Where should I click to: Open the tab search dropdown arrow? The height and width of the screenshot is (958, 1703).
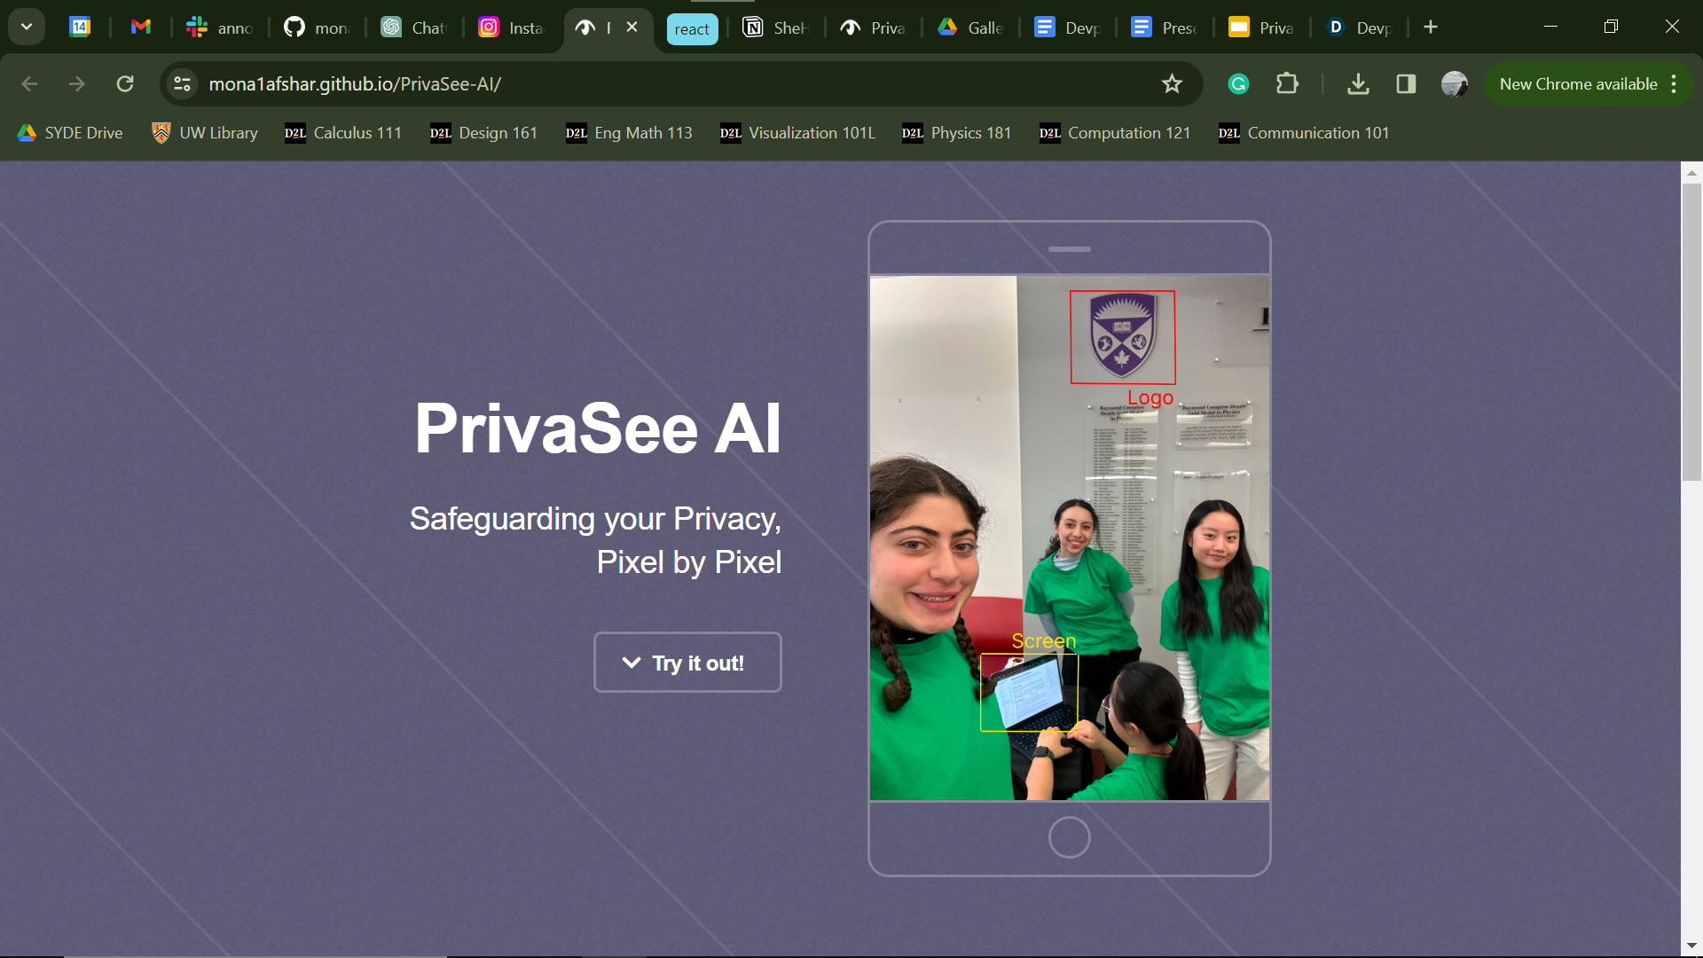(x=27, y=27)
